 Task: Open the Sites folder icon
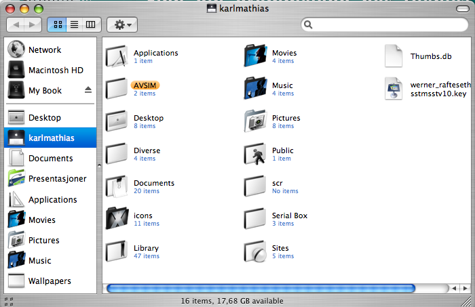point(255,251)
